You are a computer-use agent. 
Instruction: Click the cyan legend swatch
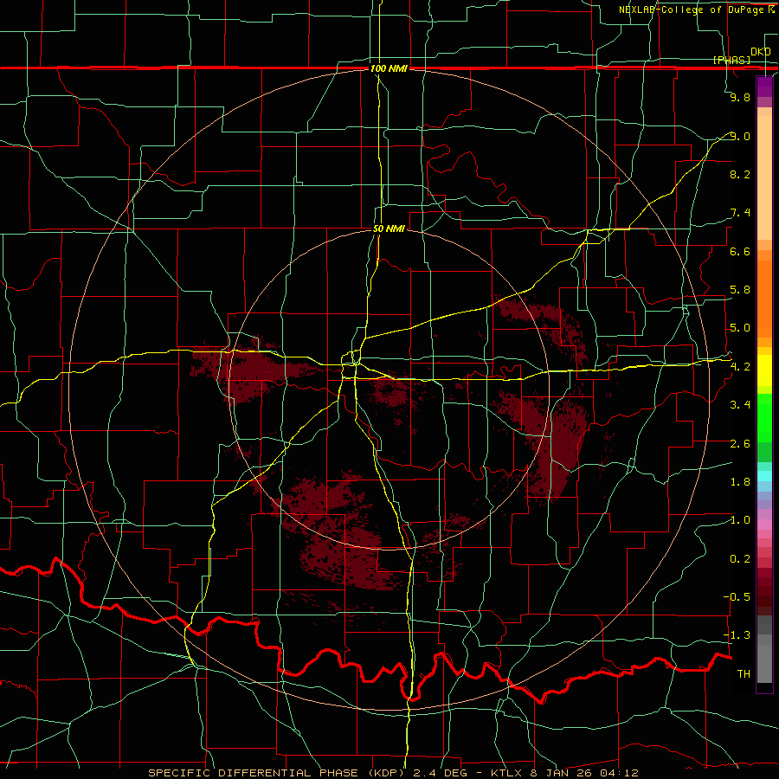764,476
